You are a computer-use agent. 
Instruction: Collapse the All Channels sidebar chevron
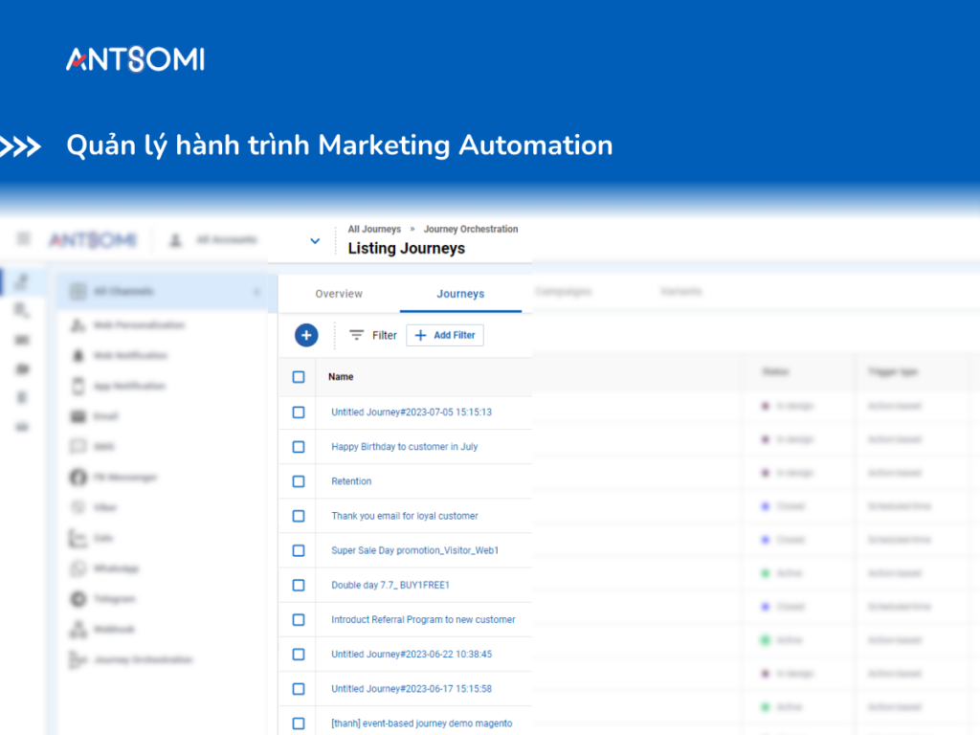[256, 292]
